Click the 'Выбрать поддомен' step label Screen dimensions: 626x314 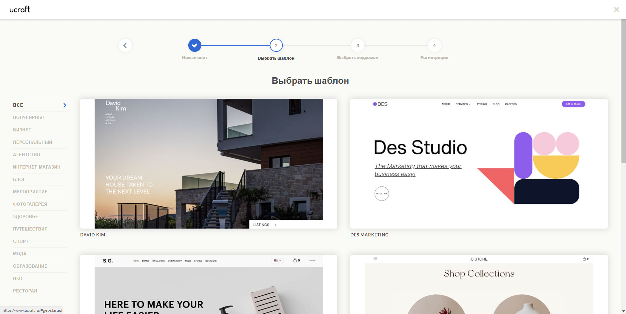[358, 58]
